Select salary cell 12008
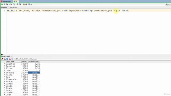 pyautogui.click(x=24, y=90)
